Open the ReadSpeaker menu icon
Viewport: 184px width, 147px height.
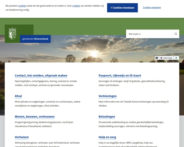(x=157, y=58)
